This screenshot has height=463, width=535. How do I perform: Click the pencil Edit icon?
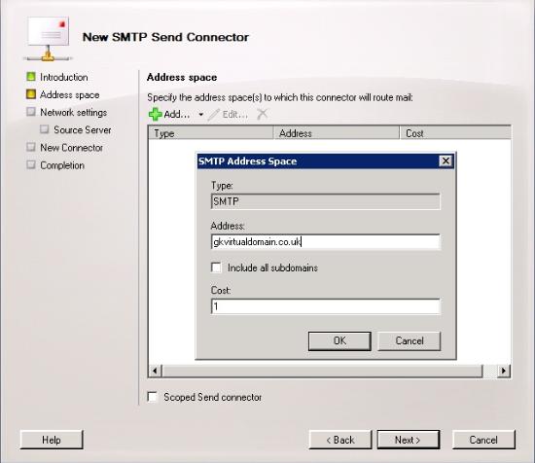(214, 115)
